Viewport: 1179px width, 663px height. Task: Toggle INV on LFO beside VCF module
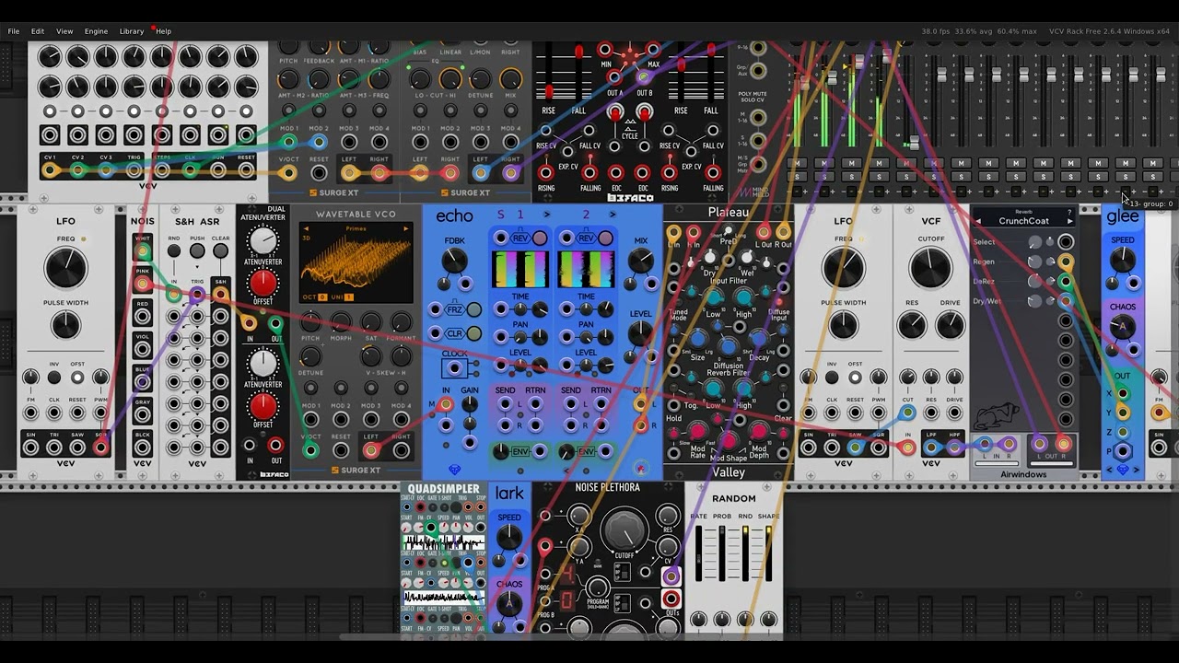pos(832,378)
